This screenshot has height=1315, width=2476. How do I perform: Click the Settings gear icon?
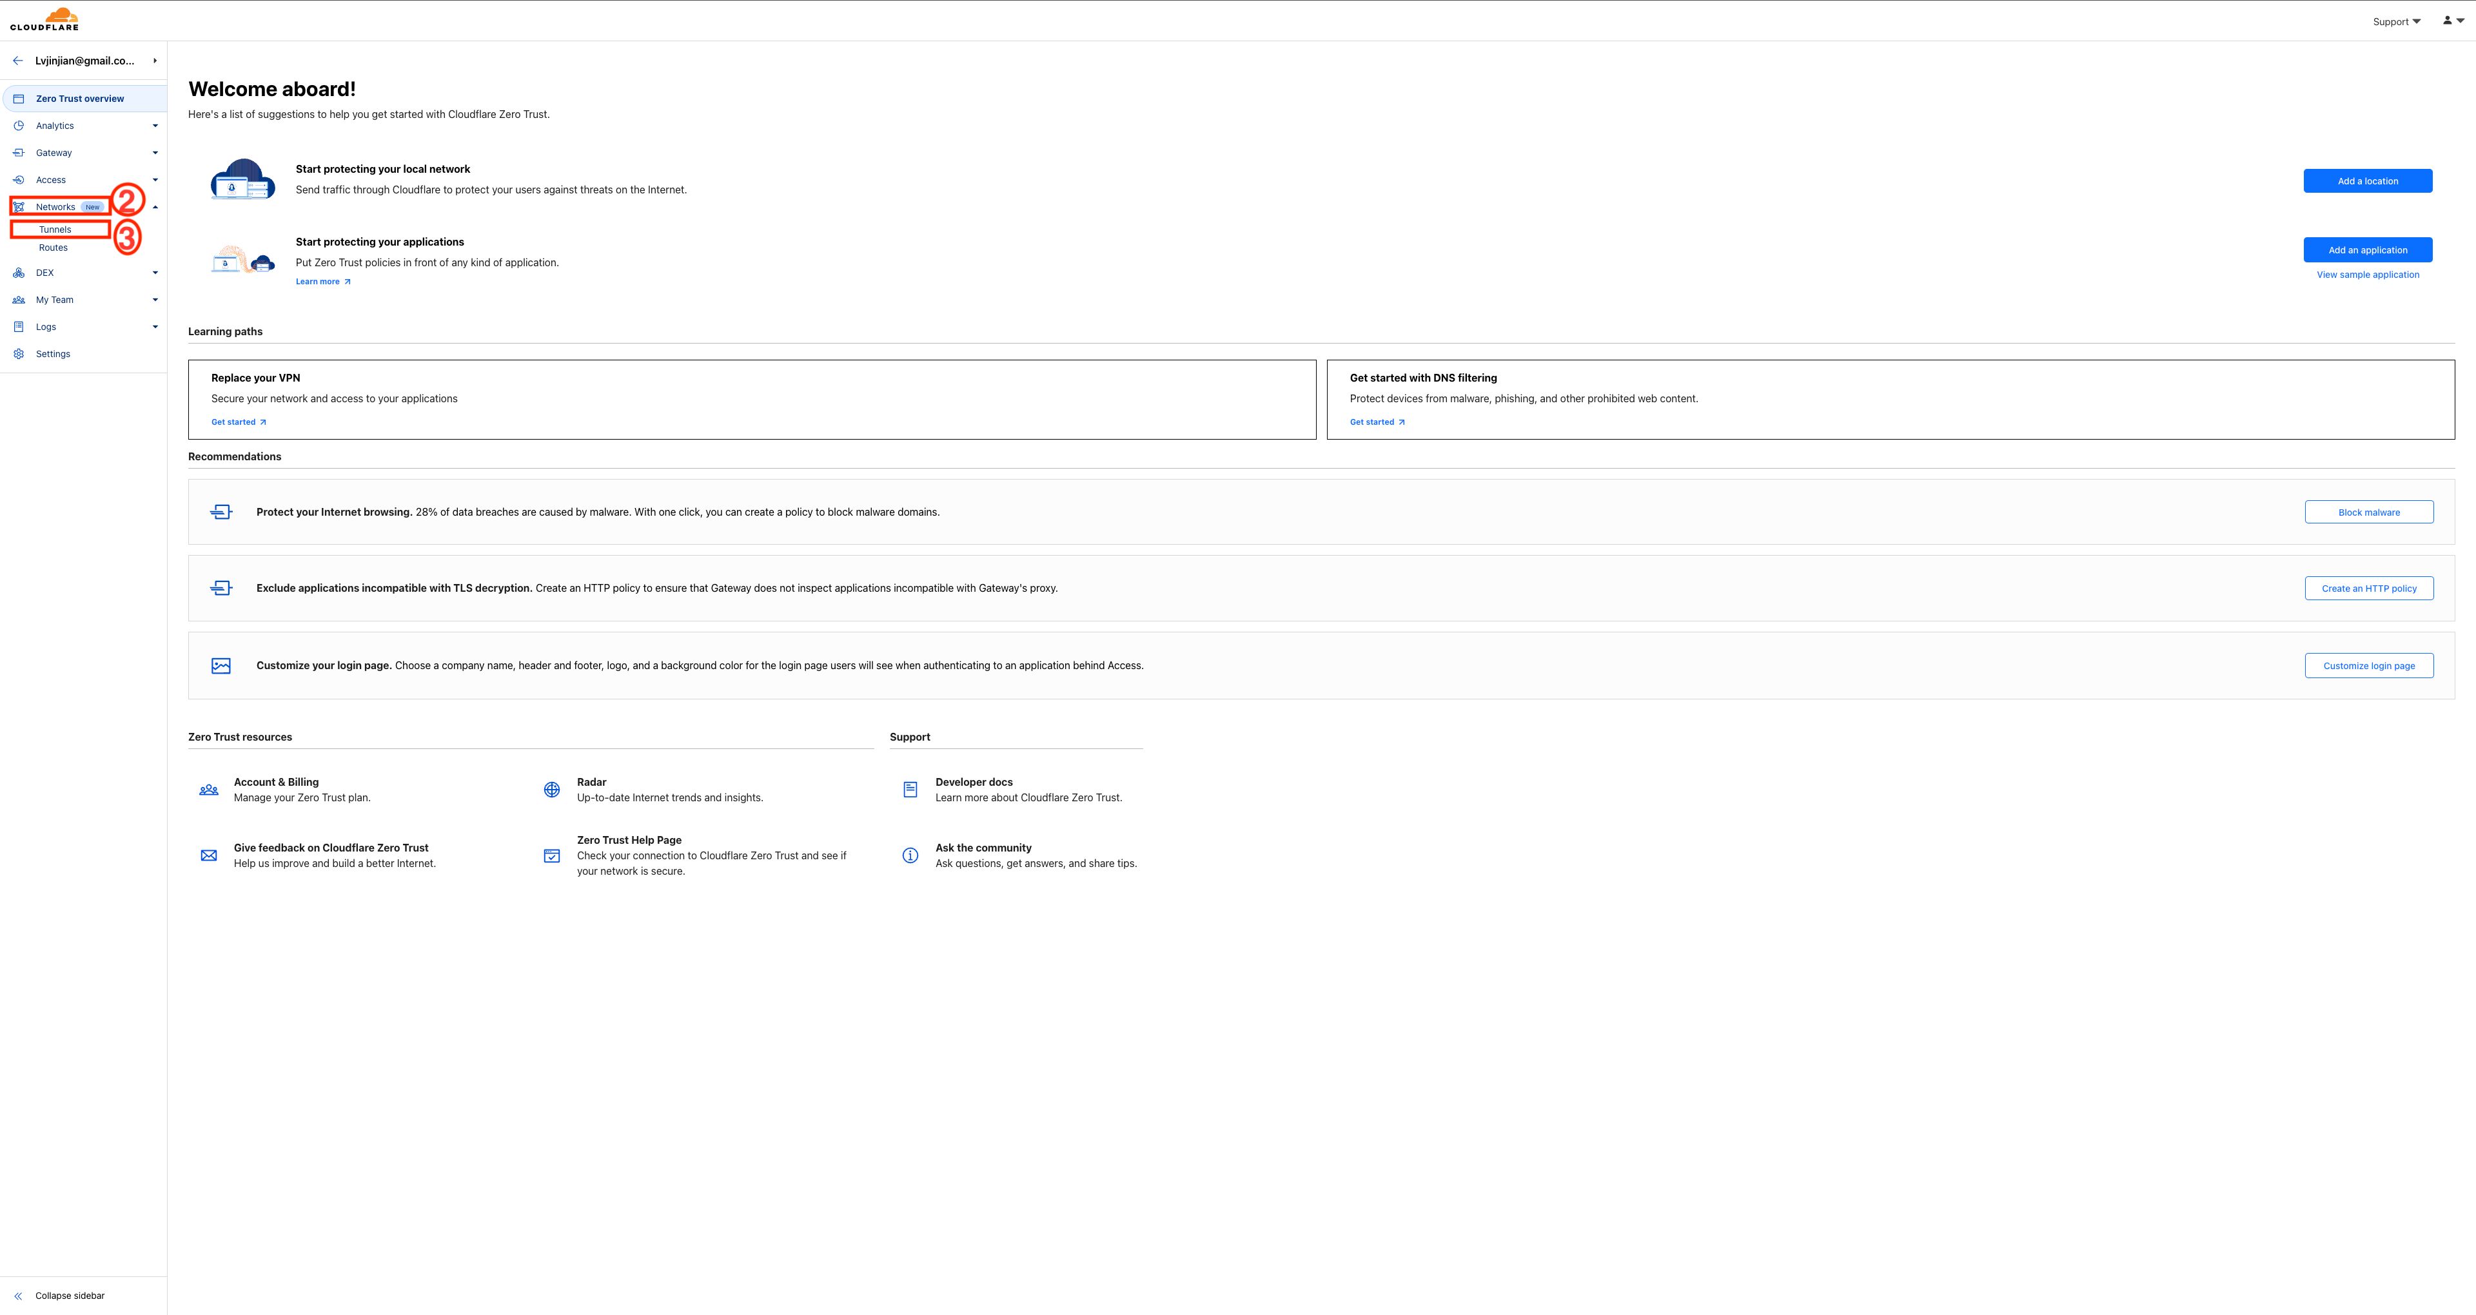pyautogui.click(x=18, y=354)
